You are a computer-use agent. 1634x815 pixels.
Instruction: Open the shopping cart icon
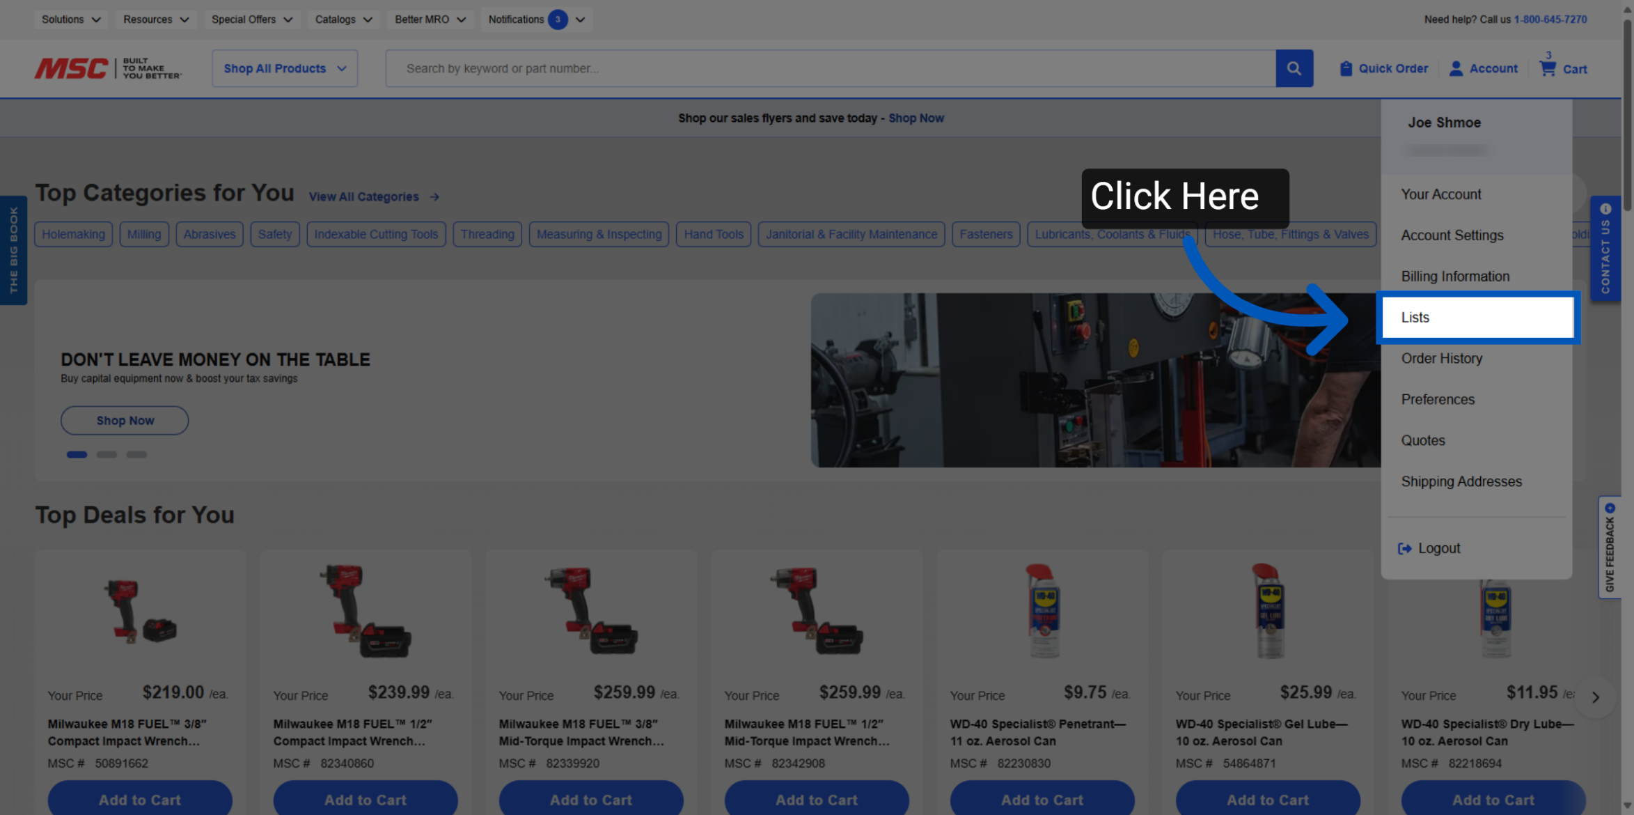coord(1548,68)
